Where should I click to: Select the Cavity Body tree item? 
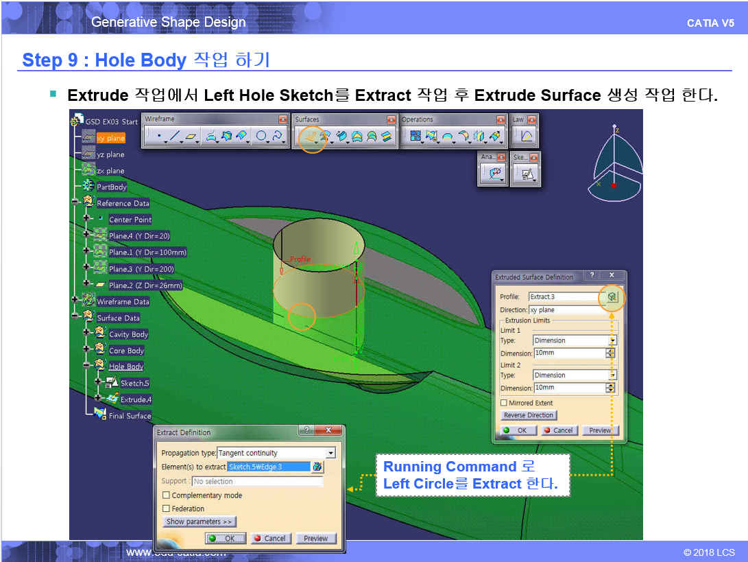[x=128, y=334]
